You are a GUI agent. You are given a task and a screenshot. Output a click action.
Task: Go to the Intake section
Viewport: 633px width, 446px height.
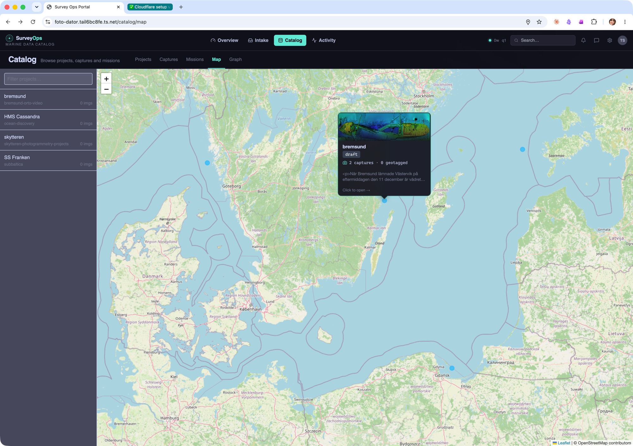(258, 40)
